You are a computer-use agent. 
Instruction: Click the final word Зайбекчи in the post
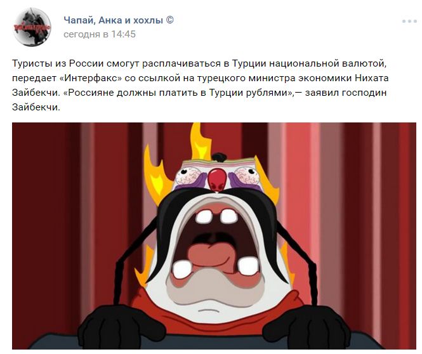(35, 107)
